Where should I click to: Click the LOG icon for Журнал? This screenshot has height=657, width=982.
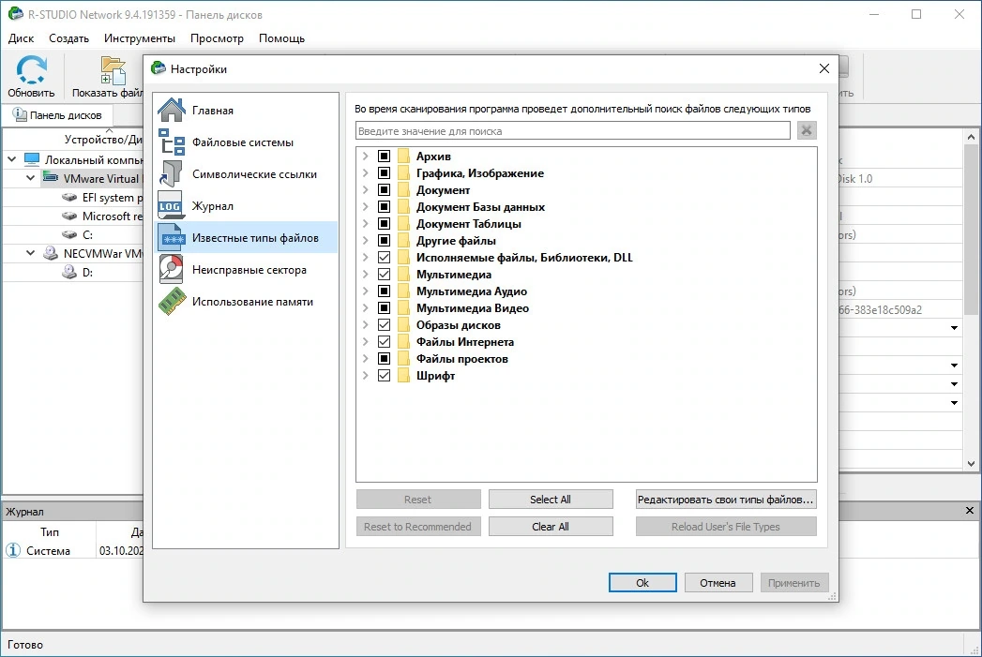click(171, 206)
